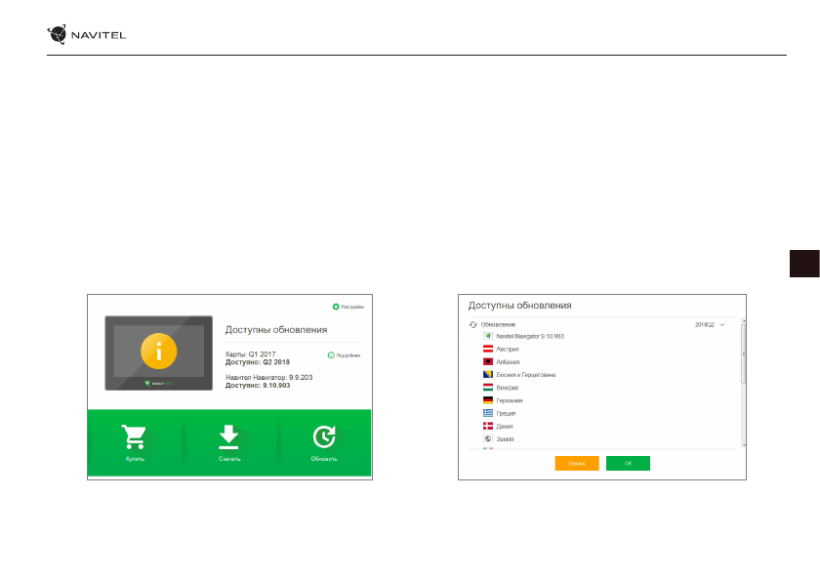This screenshot has width=820, height=581.
Task: Click the NAVITEL logo in the page header
Action: 86,34
